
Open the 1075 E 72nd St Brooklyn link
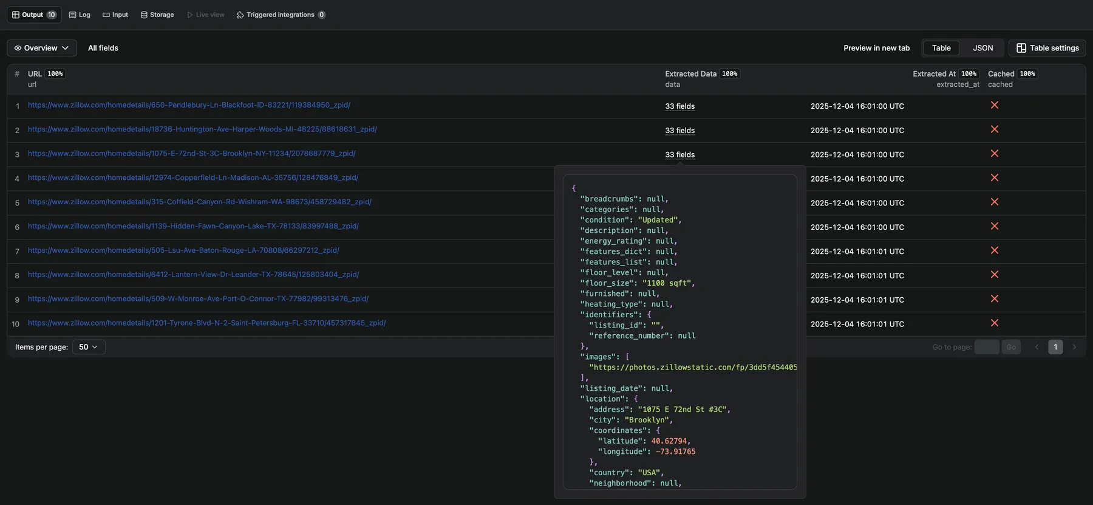pyautogui.click(x=192, y=154)
